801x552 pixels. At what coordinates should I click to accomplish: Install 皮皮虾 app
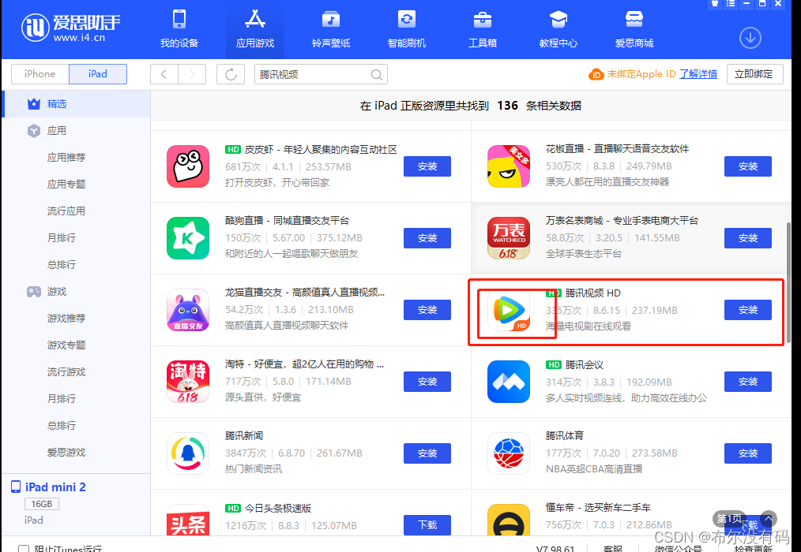(x=427, y=166)
